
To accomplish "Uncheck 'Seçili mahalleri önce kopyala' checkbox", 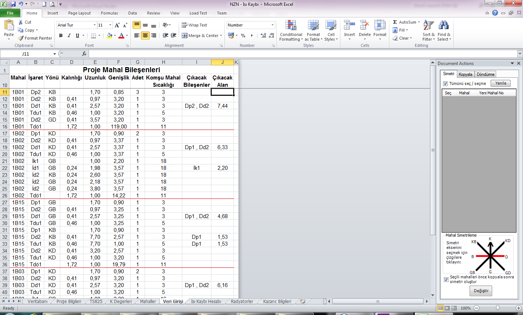I will (446, 279).
